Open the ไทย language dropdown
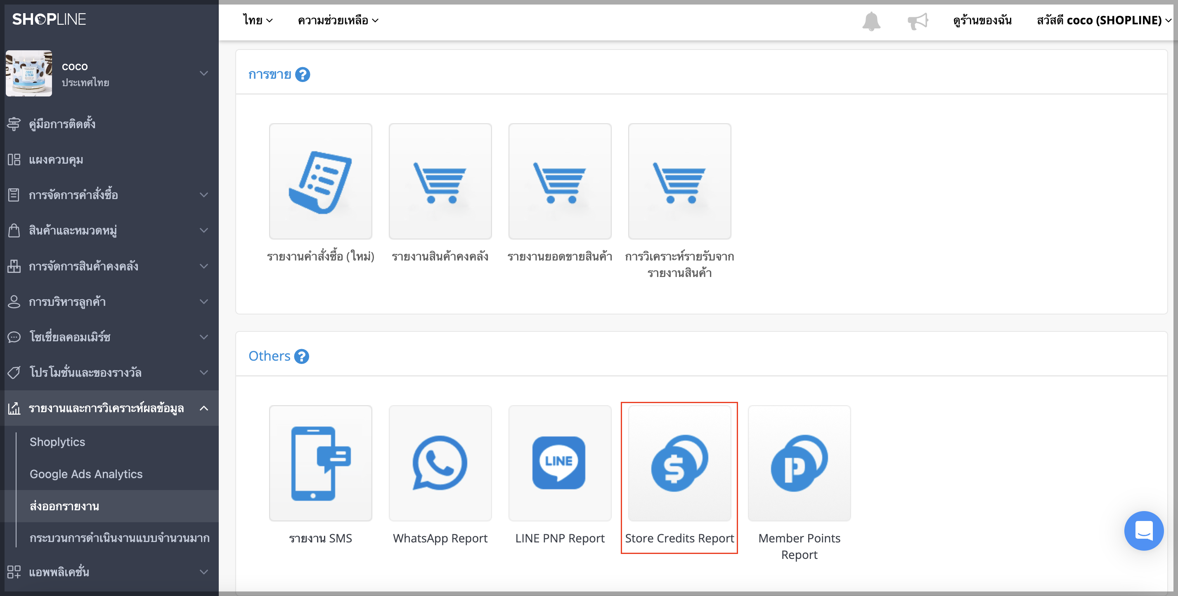Image resolution: width=1178 pixels, height=596 pixels. [x=258, y=21]
